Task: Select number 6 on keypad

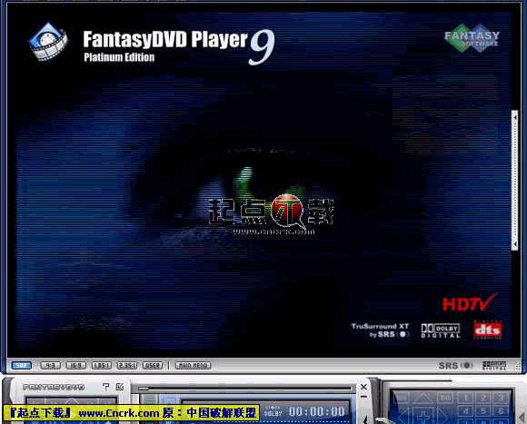Action: coord(501,411)
